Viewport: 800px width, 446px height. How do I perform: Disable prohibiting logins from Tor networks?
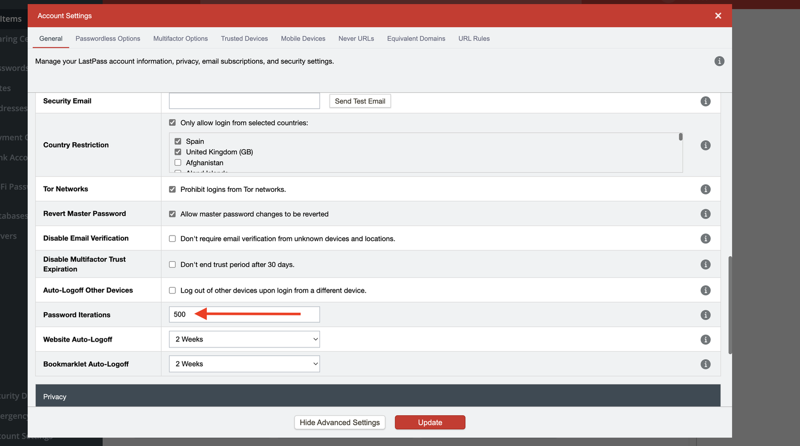point(172,189)
